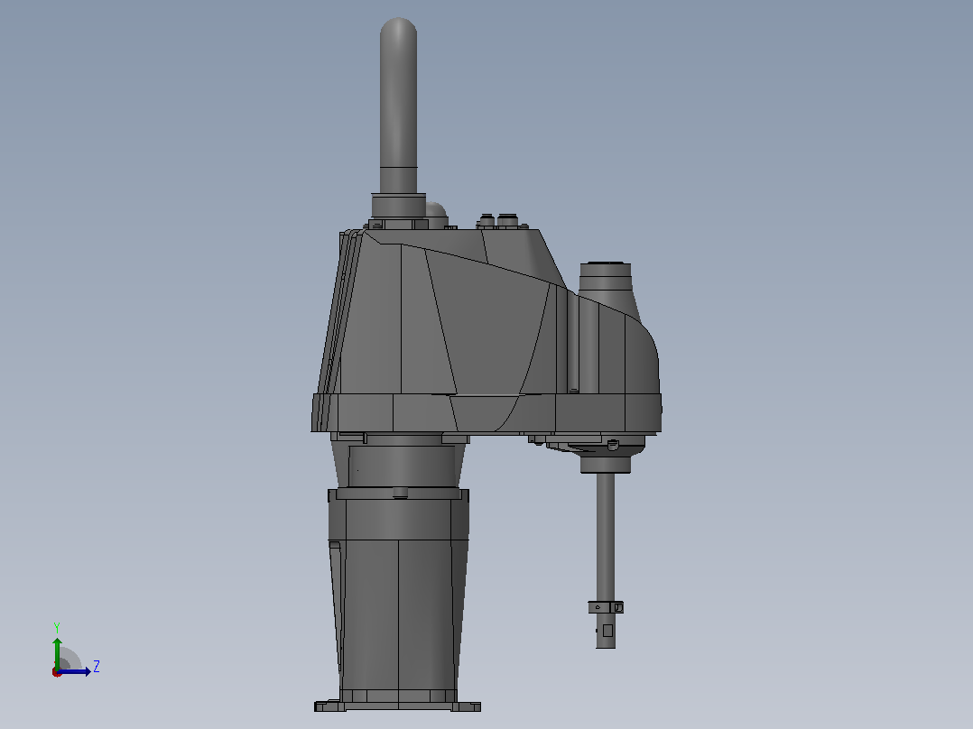973x729 pixels.
Task: Select the thin vertical spindle shaft below the arm
Action: click(x=606, y=561)
